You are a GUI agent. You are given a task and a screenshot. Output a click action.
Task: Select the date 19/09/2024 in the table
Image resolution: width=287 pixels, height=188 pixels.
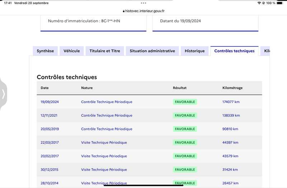50,102
